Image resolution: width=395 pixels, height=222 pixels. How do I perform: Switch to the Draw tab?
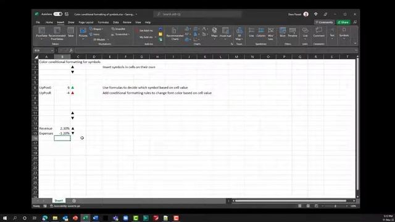pos(71,22)
